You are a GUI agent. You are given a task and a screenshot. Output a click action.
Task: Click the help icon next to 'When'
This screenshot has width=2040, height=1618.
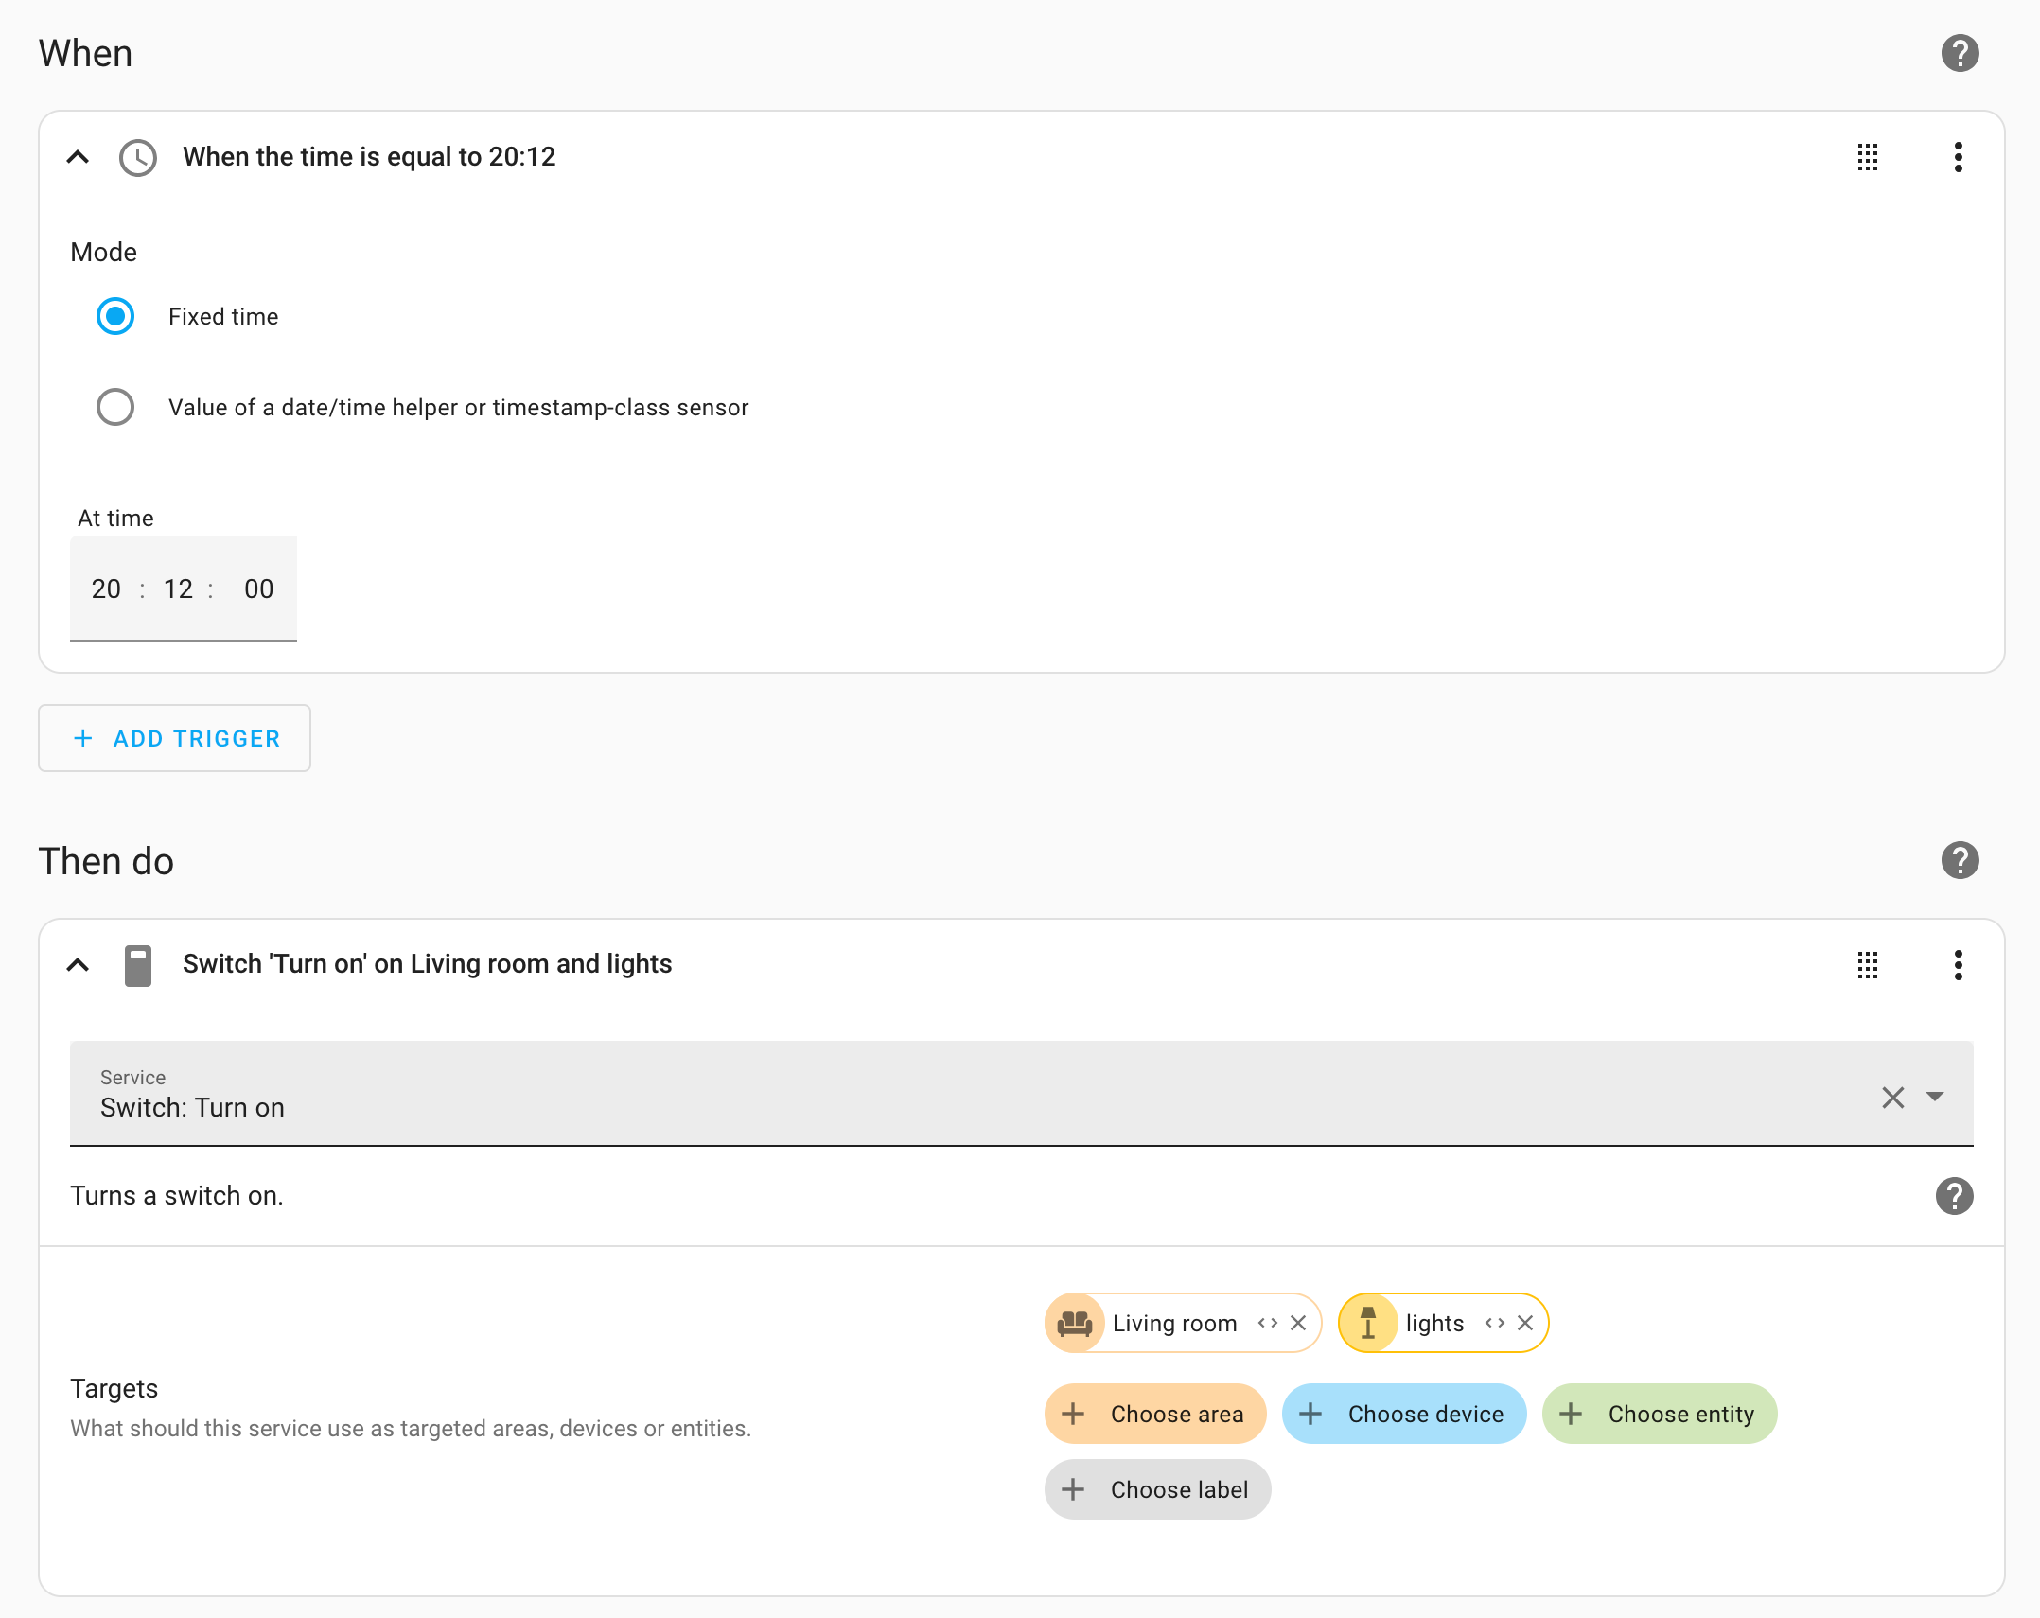(x=1961, y=53)
